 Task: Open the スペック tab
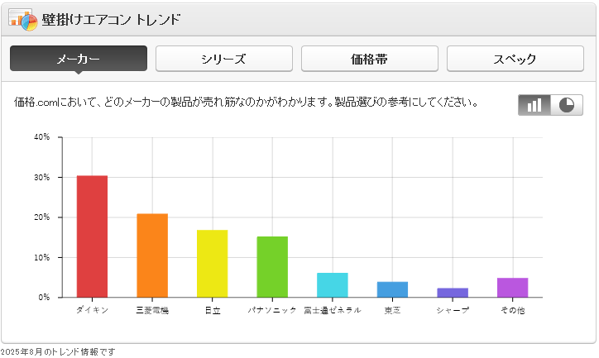click(x=515, y=59)
